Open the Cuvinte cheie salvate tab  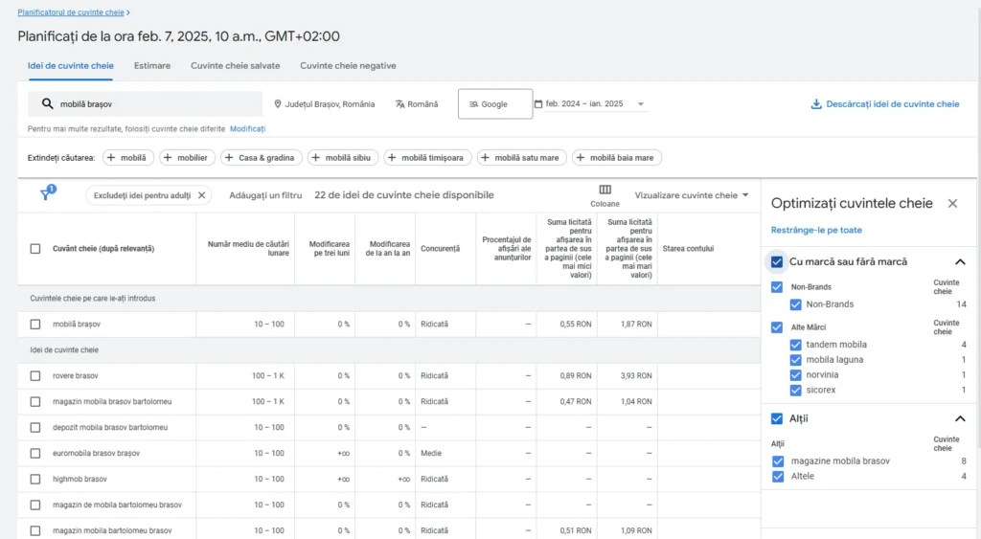click(236, 66)
